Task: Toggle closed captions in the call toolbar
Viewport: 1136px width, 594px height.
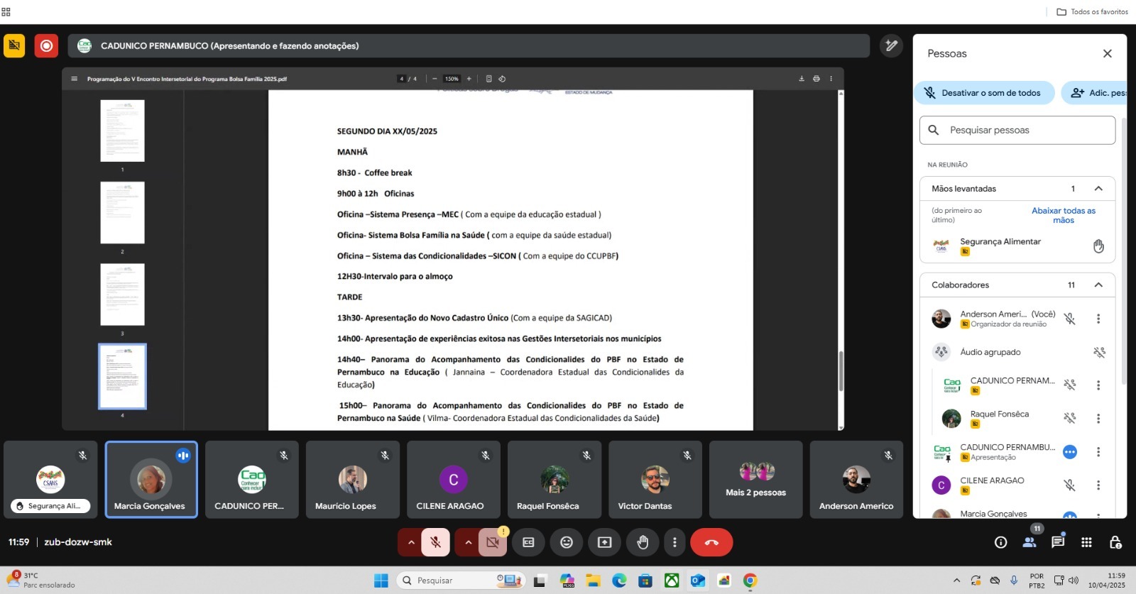Action: click(528, 542)
